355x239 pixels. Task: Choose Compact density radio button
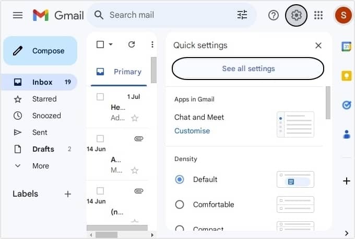pos(180,228)
